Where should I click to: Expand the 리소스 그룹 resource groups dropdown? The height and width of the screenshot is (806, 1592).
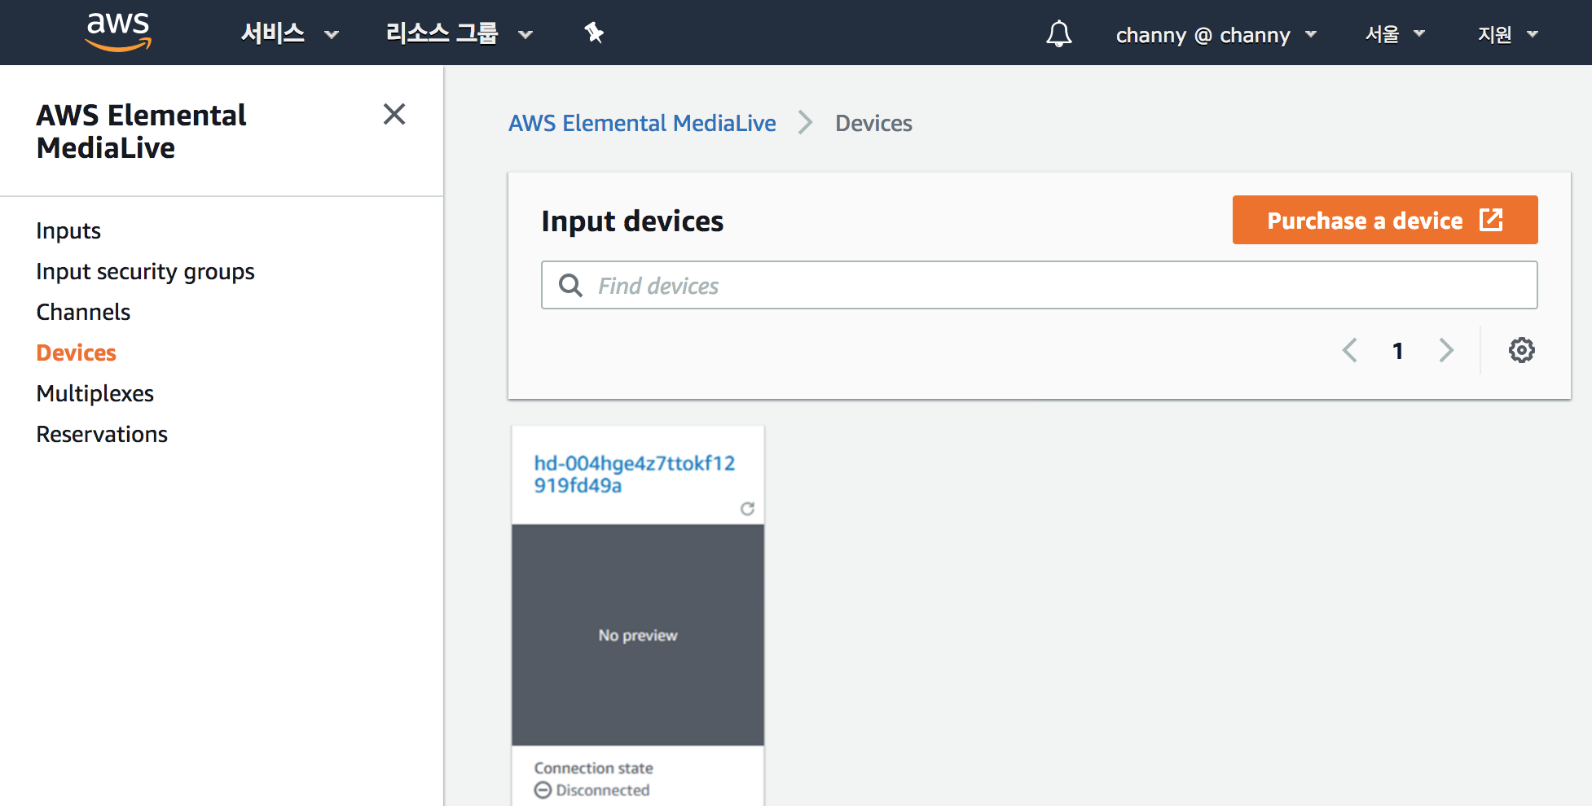pos(459,33)
